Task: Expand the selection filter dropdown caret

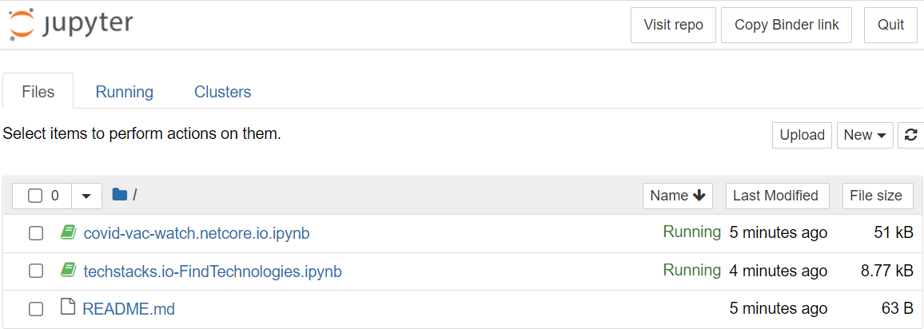Action: 86,196
